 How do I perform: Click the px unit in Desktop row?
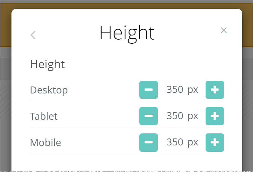pos(193,90)
